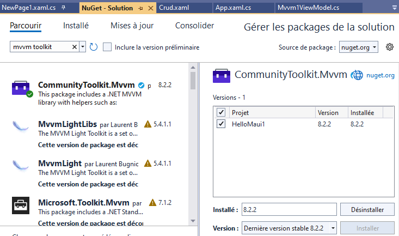The height and width of the screenshot is (236, 399).
Task: Clear the mvvm toolkit search text
Action: 75,47
